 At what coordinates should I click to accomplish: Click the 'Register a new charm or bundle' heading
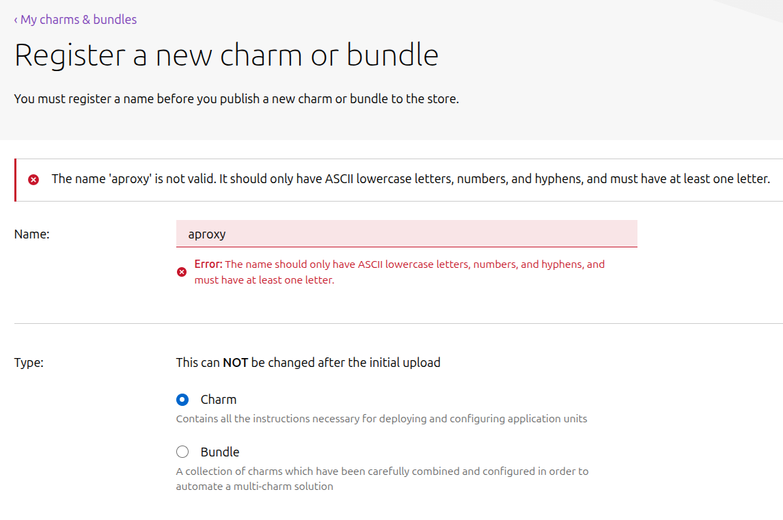pyautogui.click(x=226, y=55)
